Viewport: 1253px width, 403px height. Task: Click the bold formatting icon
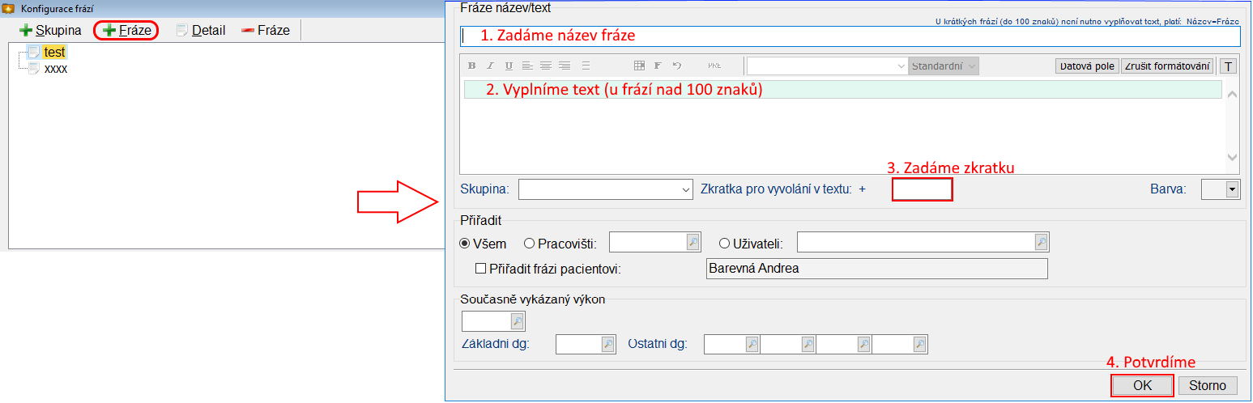(471, 66)
